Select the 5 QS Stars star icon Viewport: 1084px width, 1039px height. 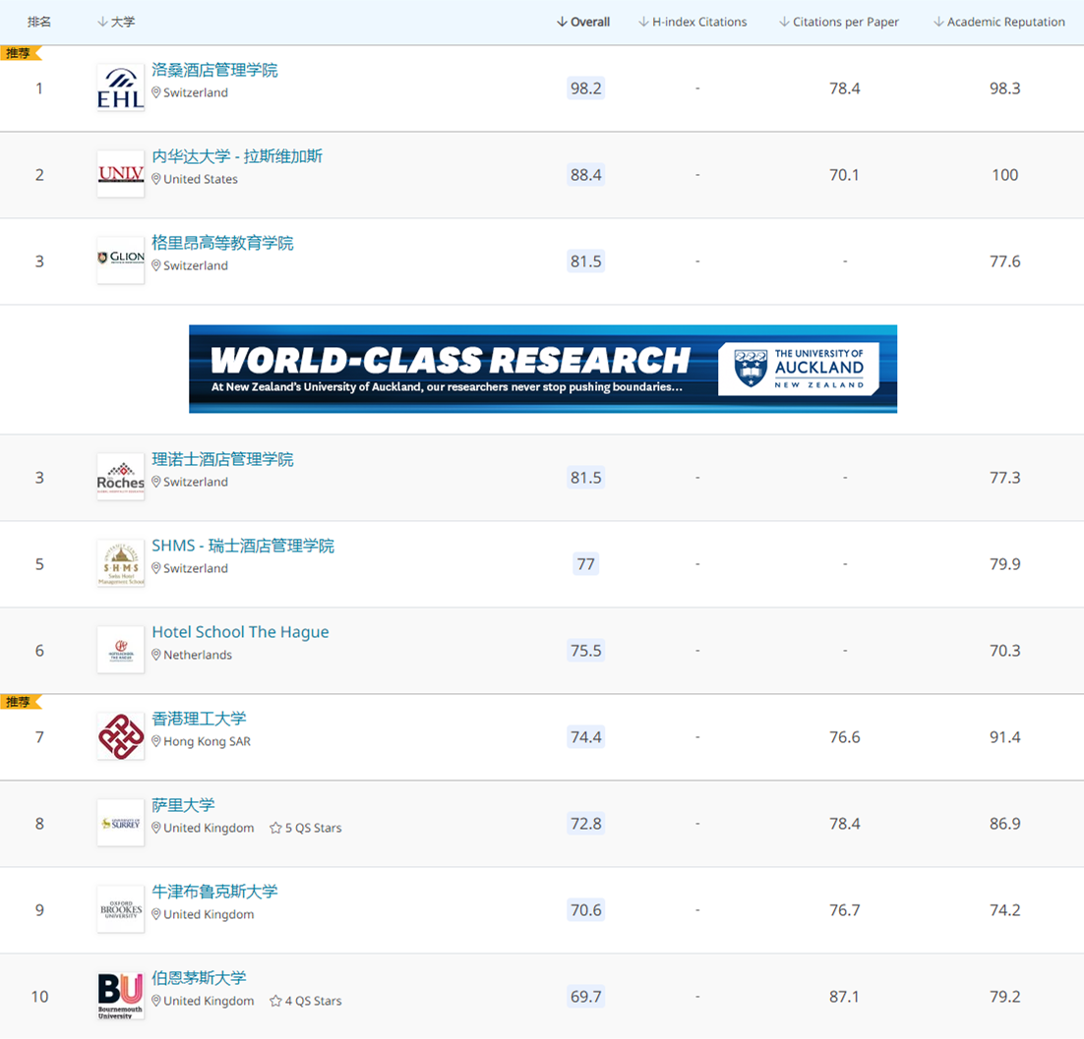click(275, 828)
